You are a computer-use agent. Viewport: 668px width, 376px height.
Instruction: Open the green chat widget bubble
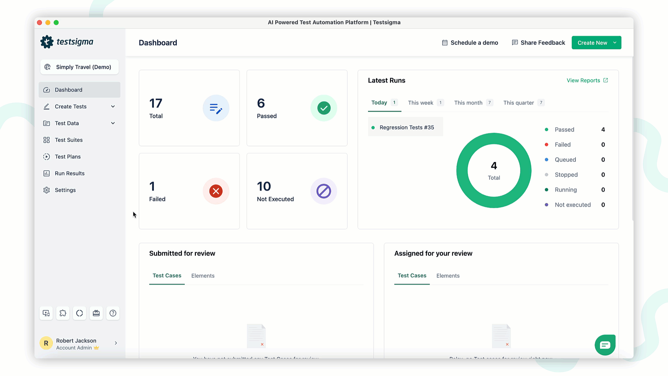tap(605, 345)
